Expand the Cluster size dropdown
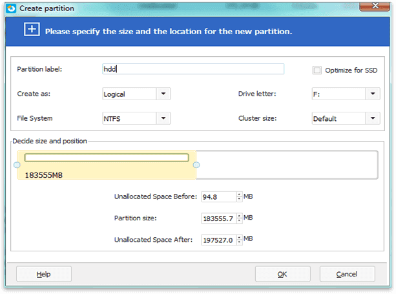 (373, 118)
